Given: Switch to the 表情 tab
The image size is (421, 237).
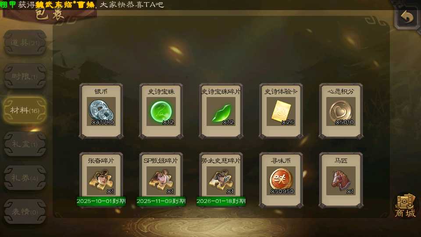Looking at the screenshot, I should pos(25,212).
